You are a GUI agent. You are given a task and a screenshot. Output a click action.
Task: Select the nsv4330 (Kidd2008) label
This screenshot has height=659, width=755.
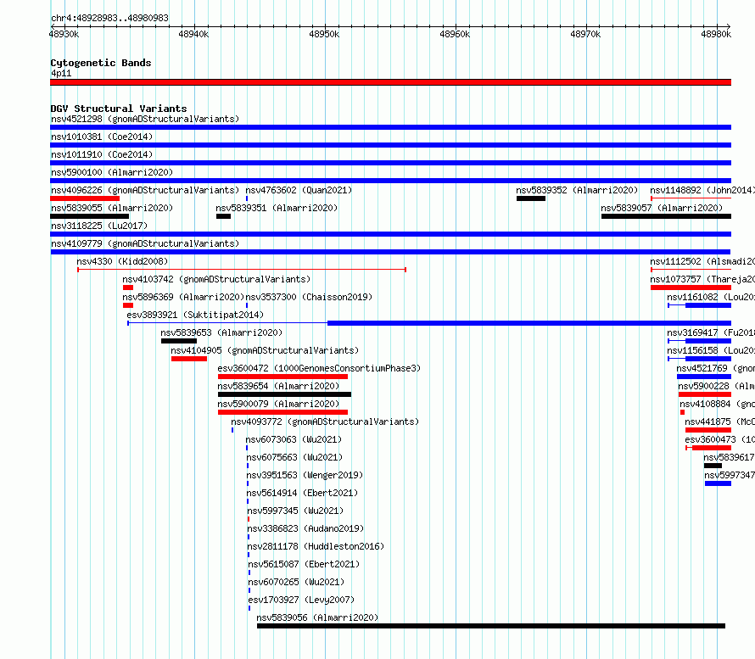tap(122, 261)
